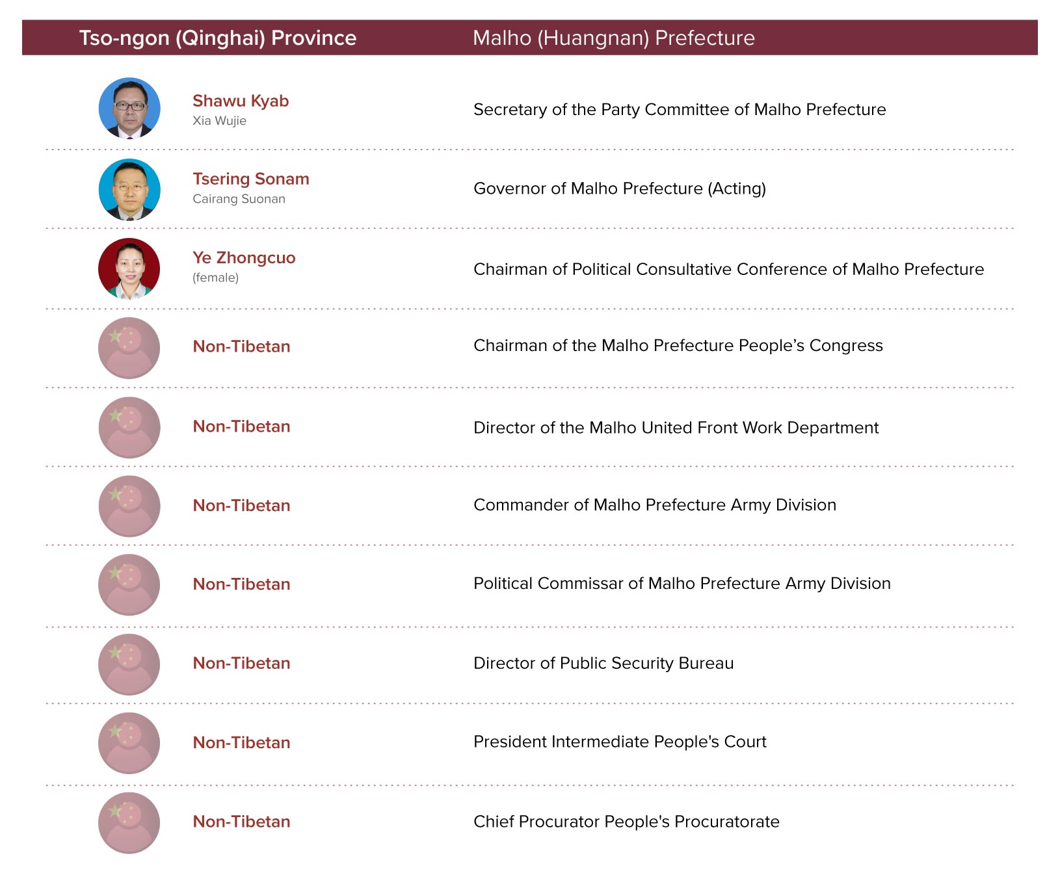This screenshot has height=873, width=1060.
Task: Click placeholder avatar for Chief Procurator row
Action: [x=129, y=823]
